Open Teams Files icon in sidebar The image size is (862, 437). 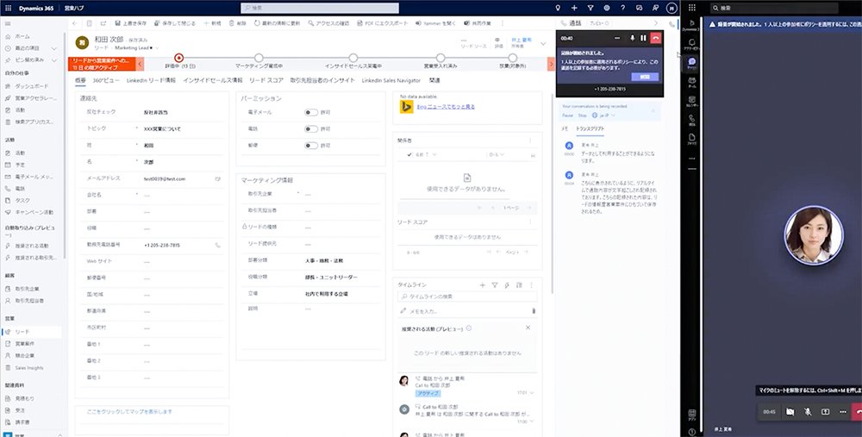point(692,138)
